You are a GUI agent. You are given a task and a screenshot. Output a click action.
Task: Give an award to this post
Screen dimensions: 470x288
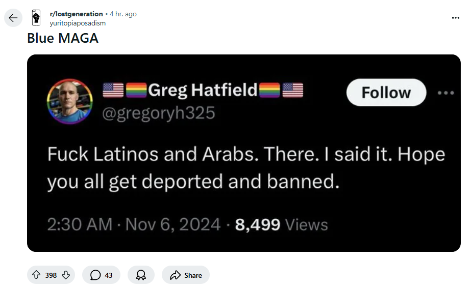(x=141, y=275)
